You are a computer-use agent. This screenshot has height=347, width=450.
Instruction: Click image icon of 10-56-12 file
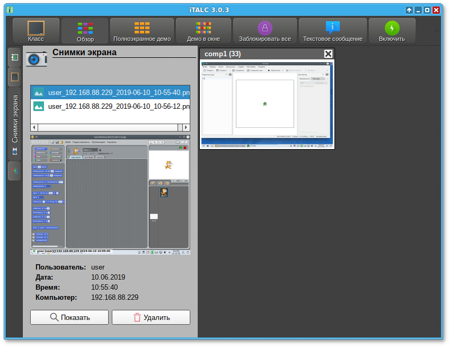(x=39, y=106)
